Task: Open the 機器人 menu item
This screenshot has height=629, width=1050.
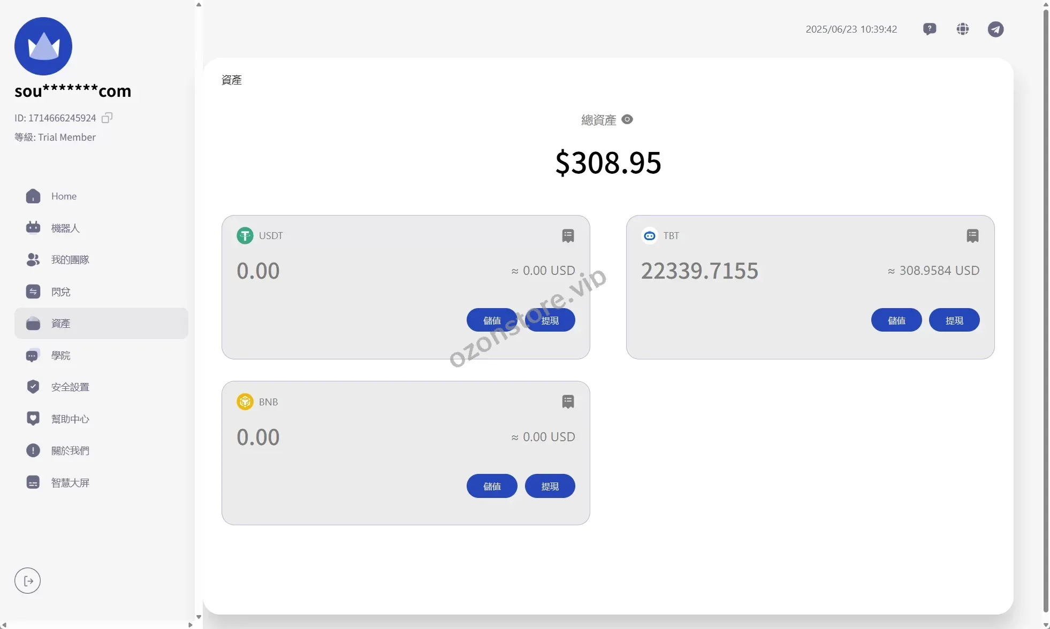Action: (x=65, y=228)
